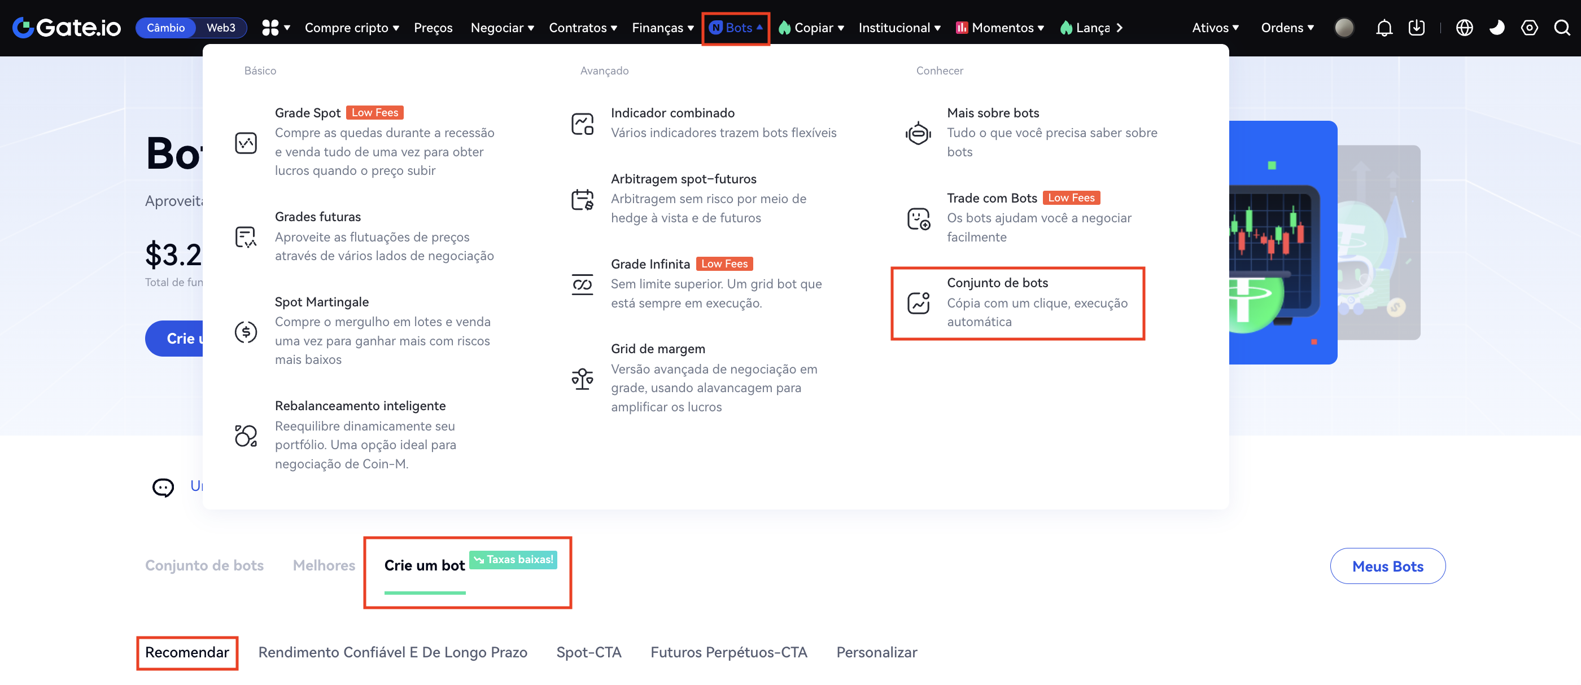Open Conjunto de bots menu entry
Viewport: 1581px width, 685px height.
coord(997,283)
